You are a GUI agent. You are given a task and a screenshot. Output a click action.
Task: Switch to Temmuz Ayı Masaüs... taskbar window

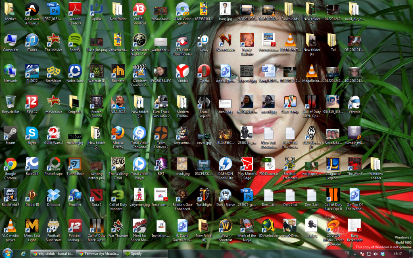(x=99, y=254)
